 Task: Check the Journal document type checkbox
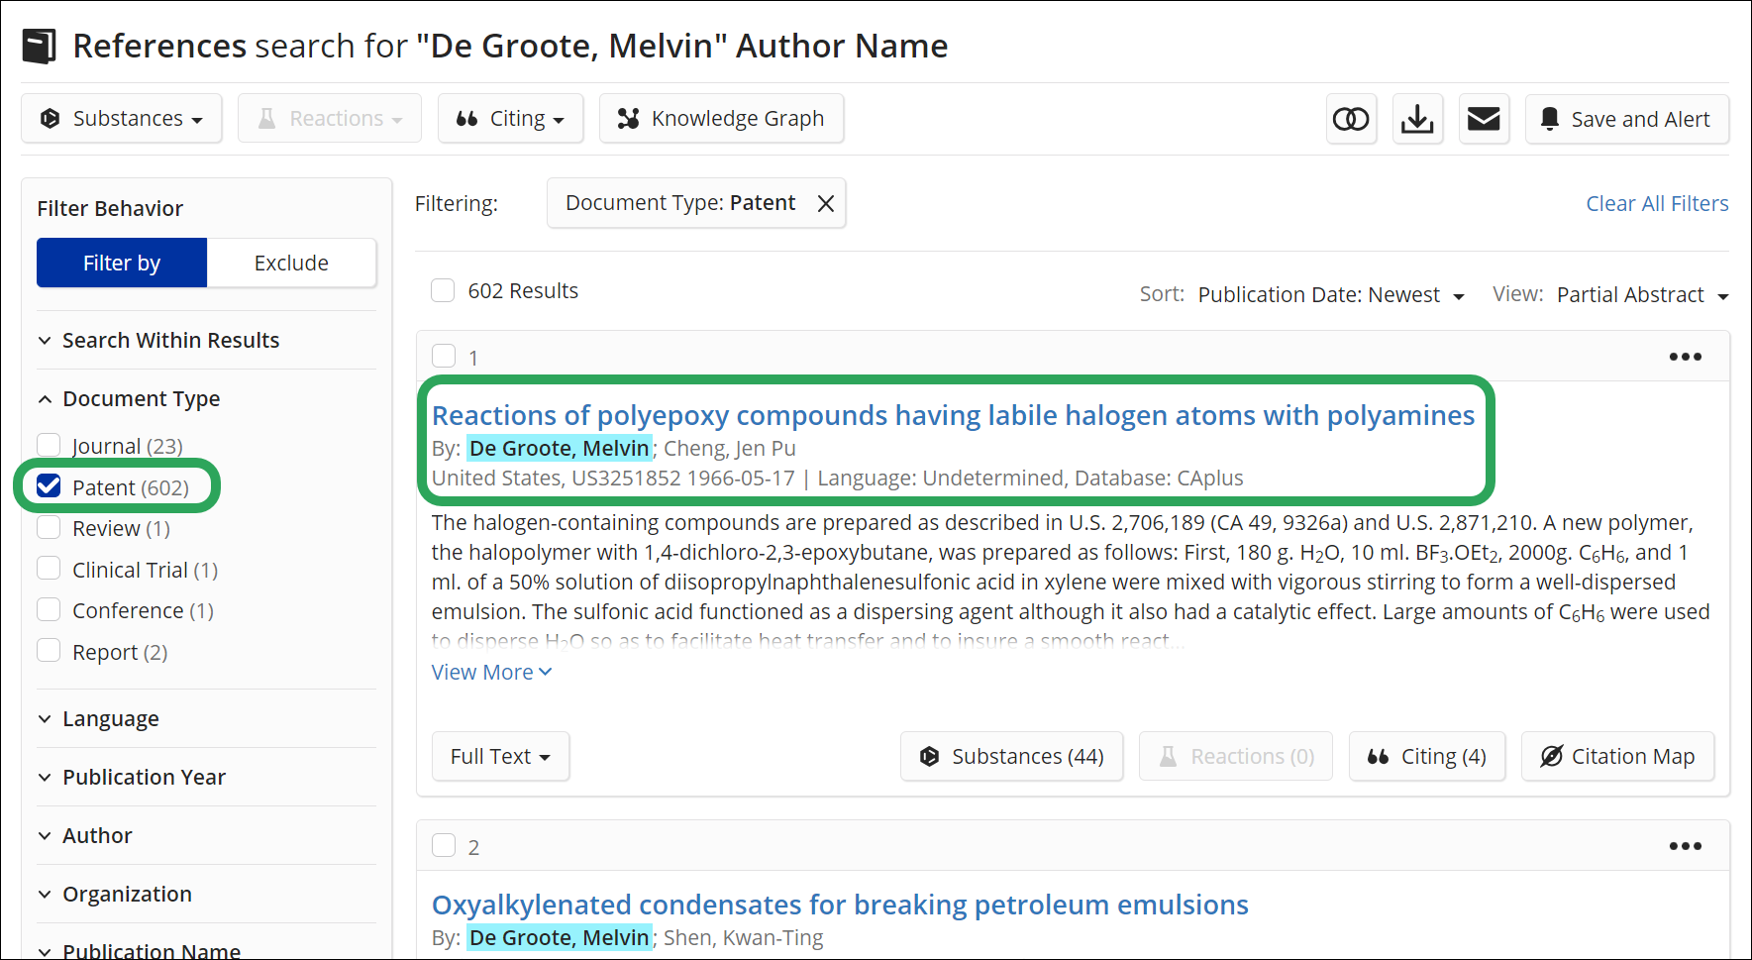click(49, 445)
